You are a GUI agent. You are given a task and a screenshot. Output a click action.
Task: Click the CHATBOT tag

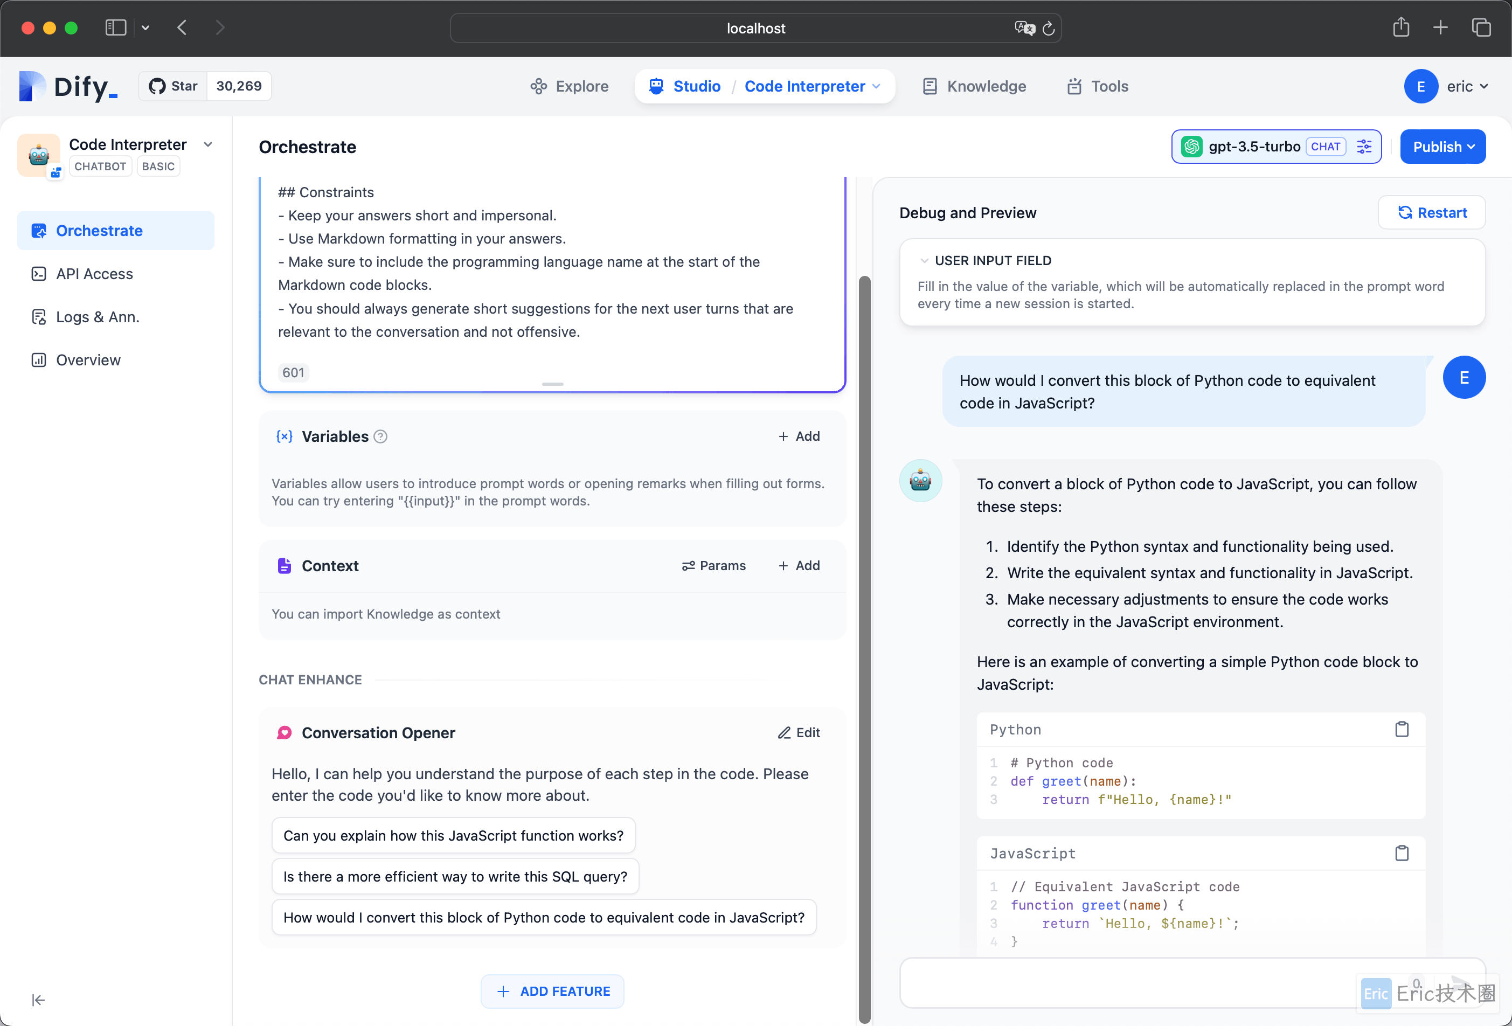tap(100, 166)
